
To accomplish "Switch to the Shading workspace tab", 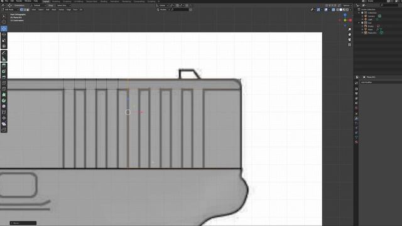I will pos(104,1).
